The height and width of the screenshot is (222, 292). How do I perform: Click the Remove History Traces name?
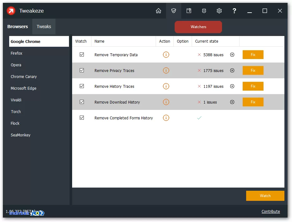[114, 87]
